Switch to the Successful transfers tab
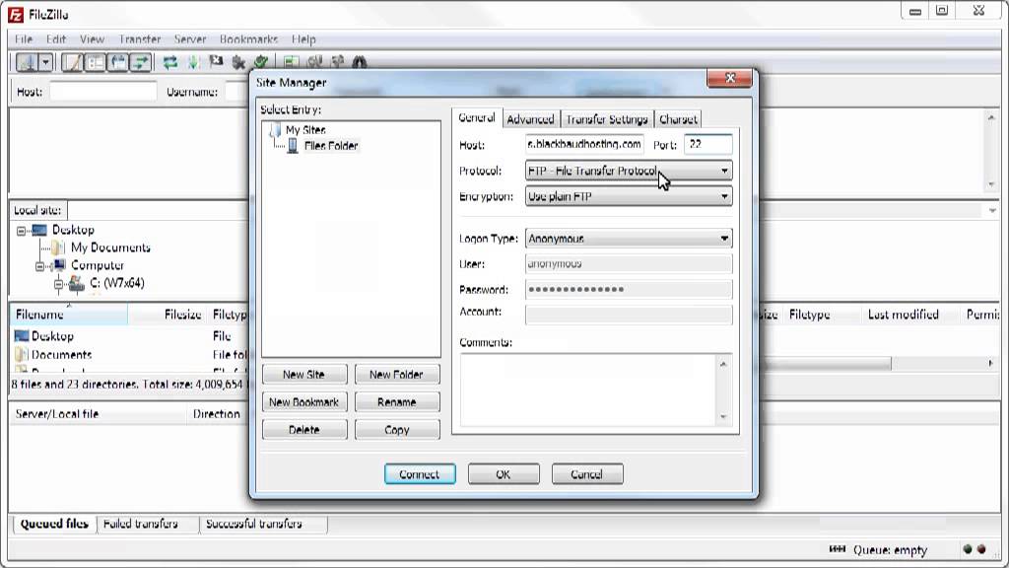This screenshot has width=1009, height=568. 254,524
